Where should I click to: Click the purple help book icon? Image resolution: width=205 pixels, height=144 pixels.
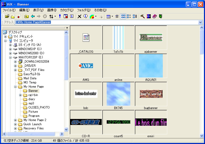click(x=155, y=16)
